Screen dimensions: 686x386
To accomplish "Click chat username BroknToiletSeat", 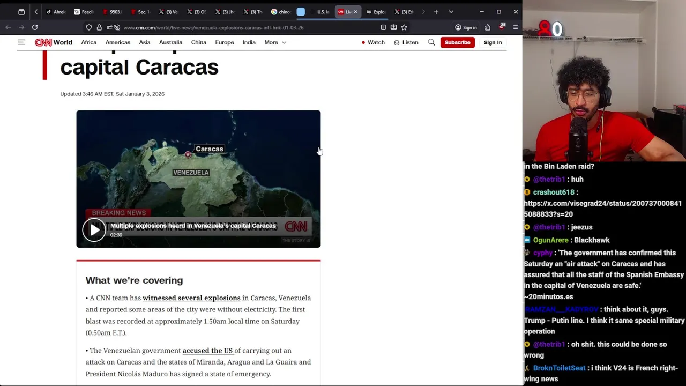I will click(x=559, y=368).
